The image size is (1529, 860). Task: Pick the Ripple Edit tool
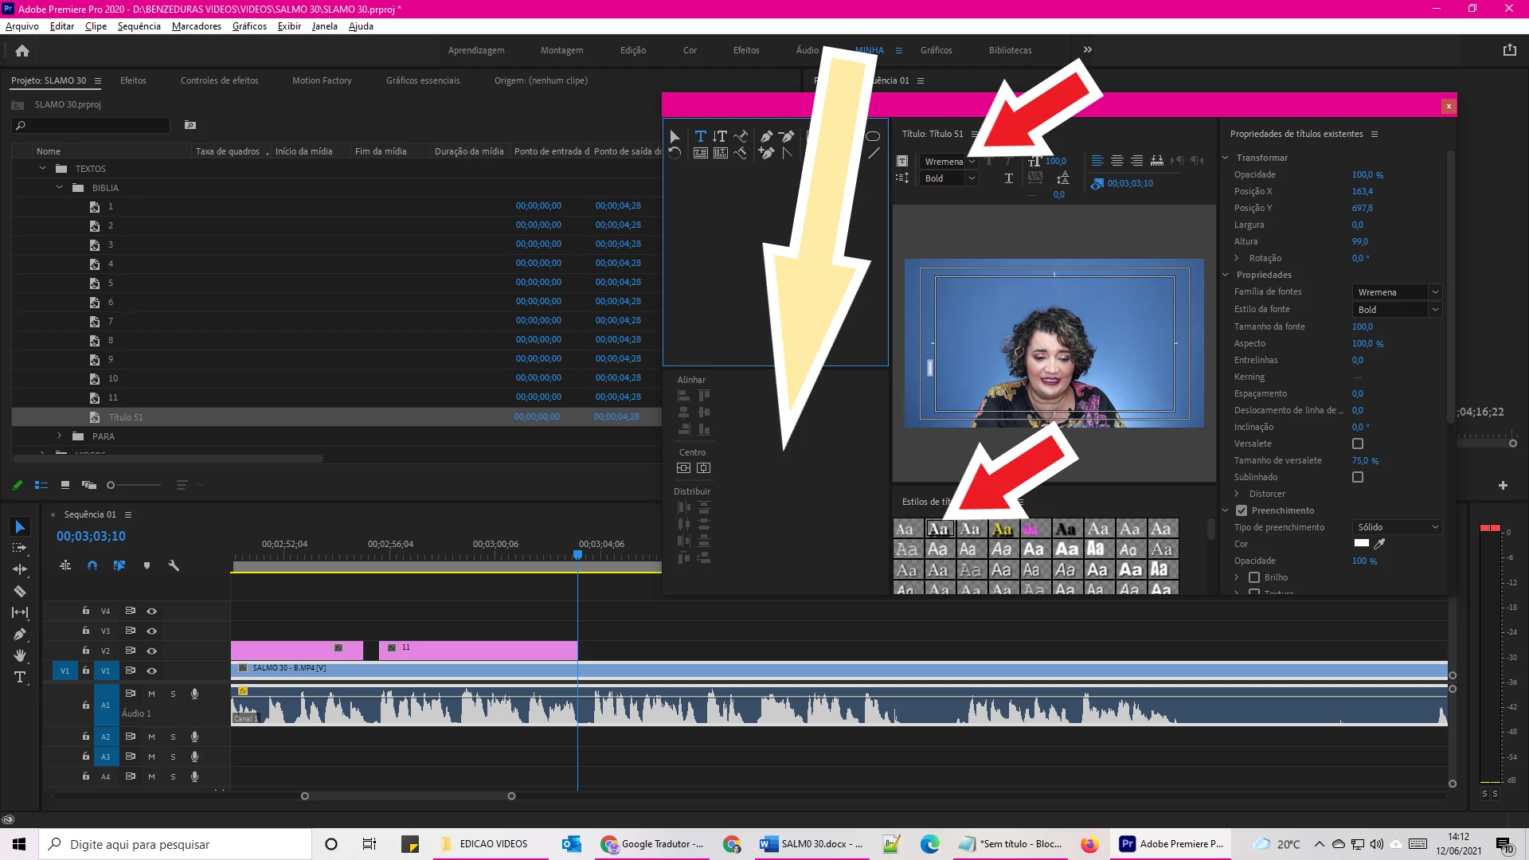tap(20, 569)
